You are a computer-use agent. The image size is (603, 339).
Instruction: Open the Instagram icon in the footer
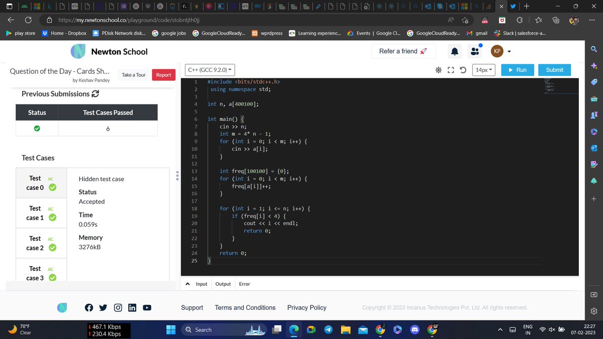[x=118, y=307]
